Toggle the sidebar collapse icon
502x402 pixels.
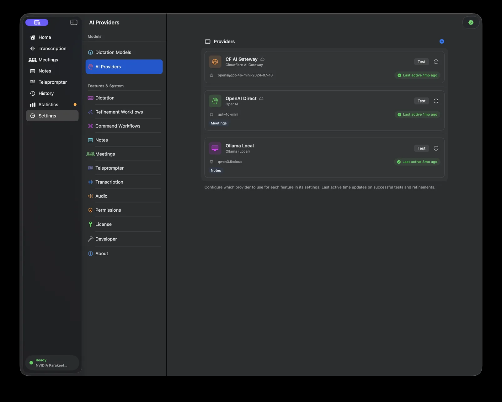pos(74,22)
